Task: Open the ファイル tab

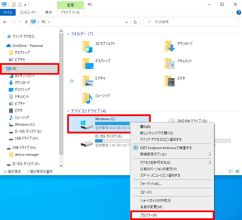Action: point(8,12)
